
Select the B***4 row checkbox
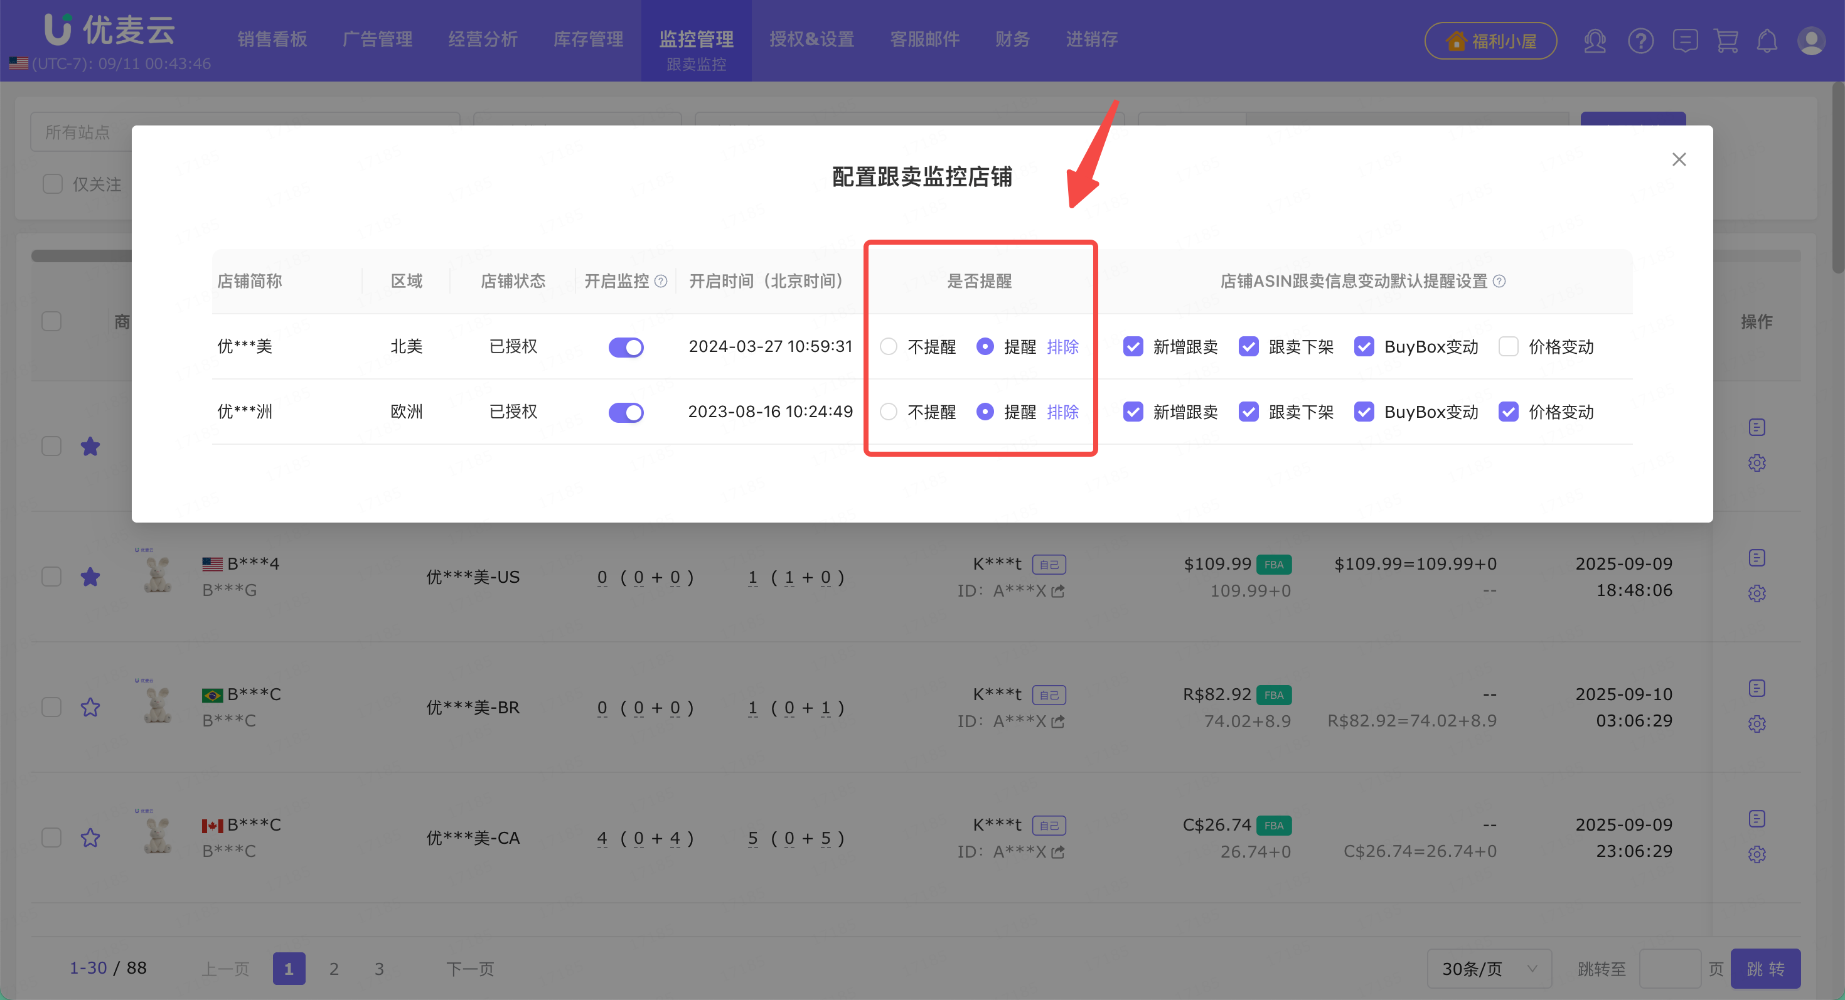(51, 577)
